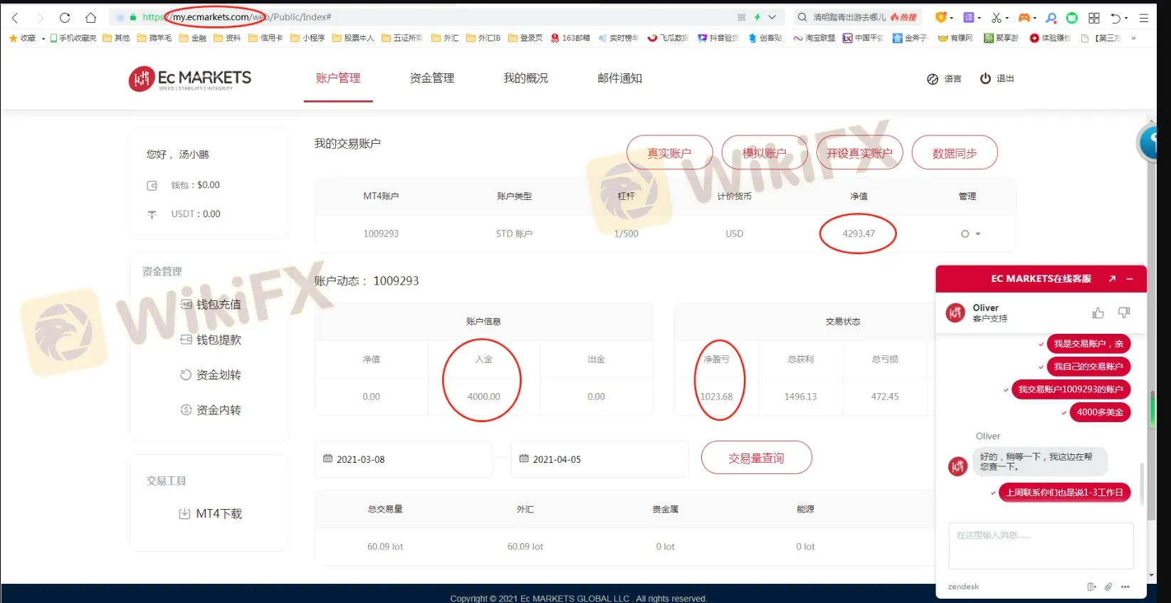Screen dimensions: 1171x603
Task: Click the blue magnifier extension icon
Action: tap(1051, 18)
